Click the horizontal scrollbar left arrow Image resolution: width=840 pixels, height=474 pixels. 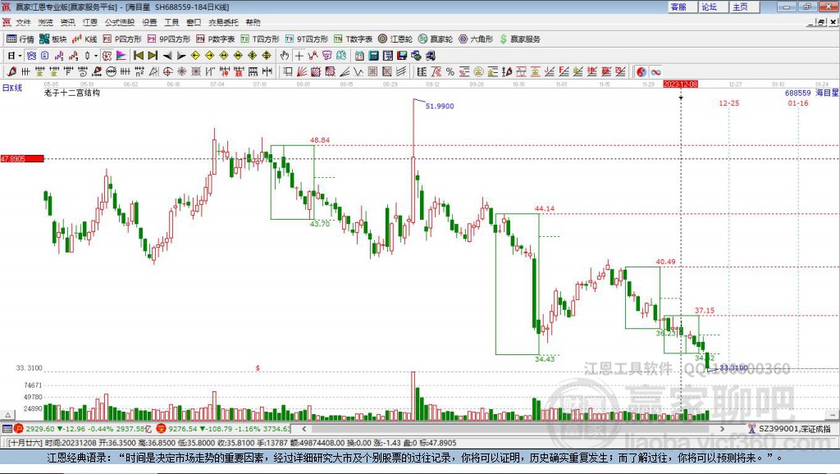(304, 428)
